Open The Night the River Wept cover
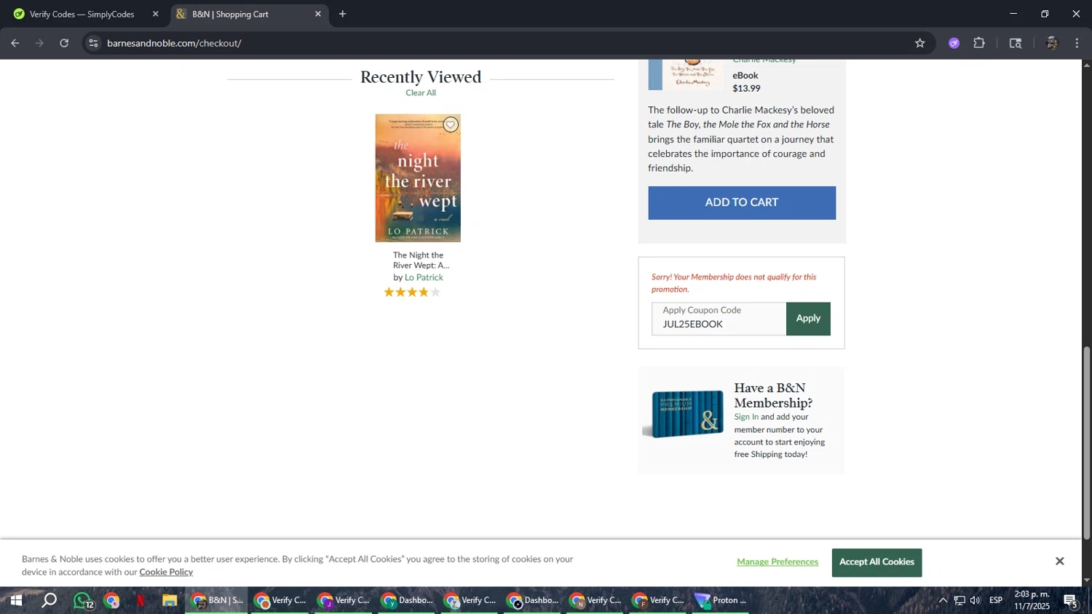This screenshot has width=1092, height=614. 418,178
